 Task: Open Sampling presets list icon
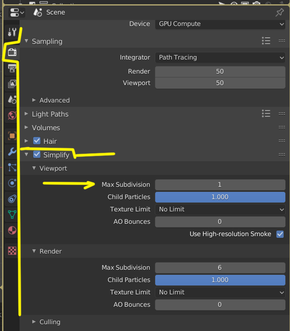266,41
